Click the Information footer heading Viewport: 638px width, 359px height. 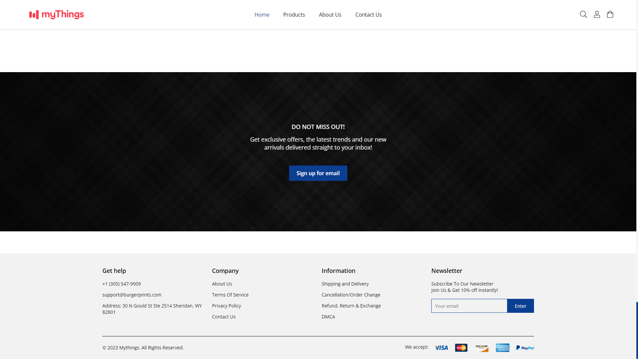(339, 271)
